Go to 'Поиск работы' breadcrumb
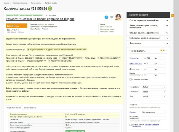Viewport: 179px width, 132px height. click(36, 3)
